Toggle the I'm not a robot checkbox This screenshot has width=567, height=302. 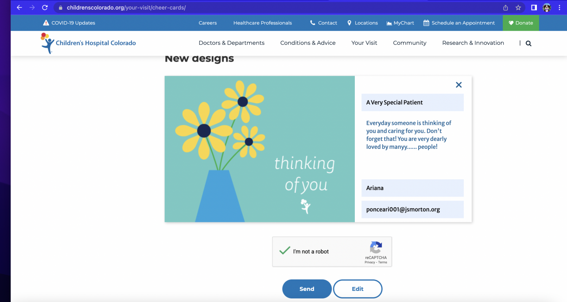(x=284, y=251)
